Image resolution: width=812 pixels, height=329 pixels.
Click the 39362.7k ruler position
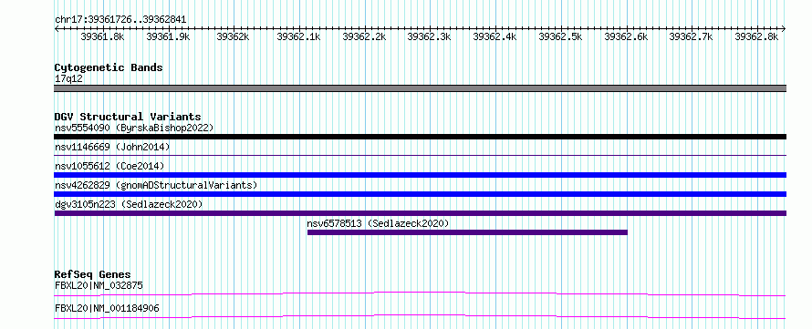coord(692,36)
